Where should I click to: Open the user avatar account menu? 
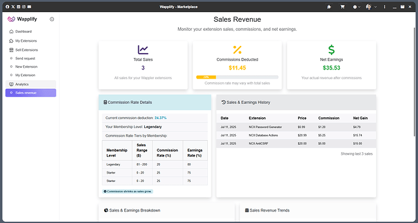[x=371, y=7]
